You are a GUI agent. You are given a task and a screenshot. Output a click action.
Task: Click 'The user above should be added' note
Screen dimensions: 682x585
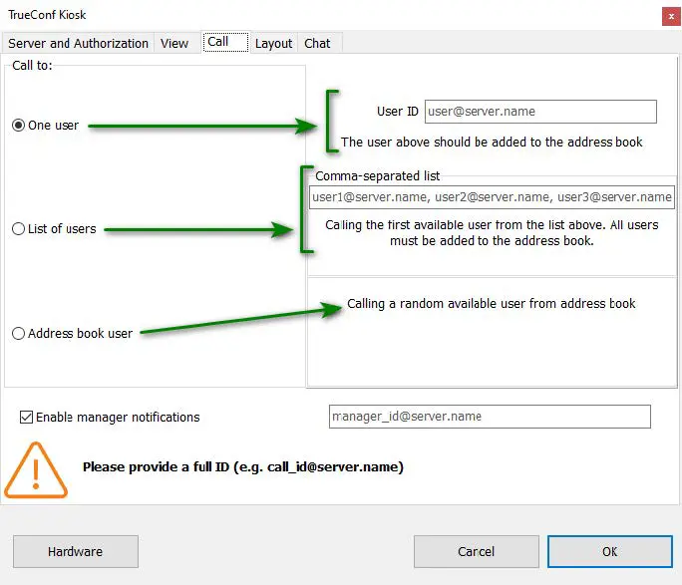(x=492, y=143)
